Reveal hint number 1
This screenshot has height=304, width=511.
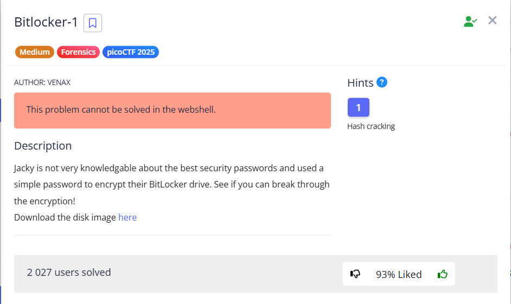[358, 107]
